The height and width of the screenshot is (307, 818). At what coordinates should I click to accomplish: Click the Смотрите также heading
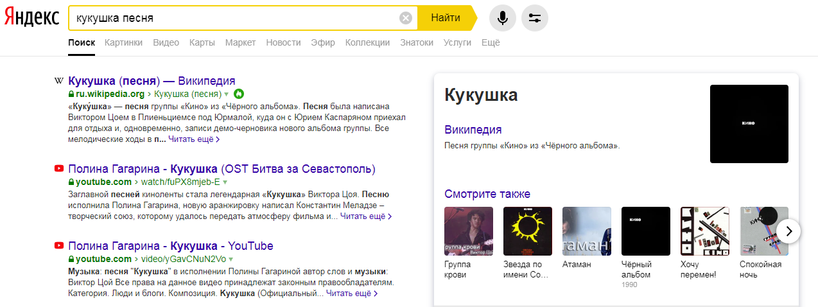pyautogui.click(x=487, y=194)
